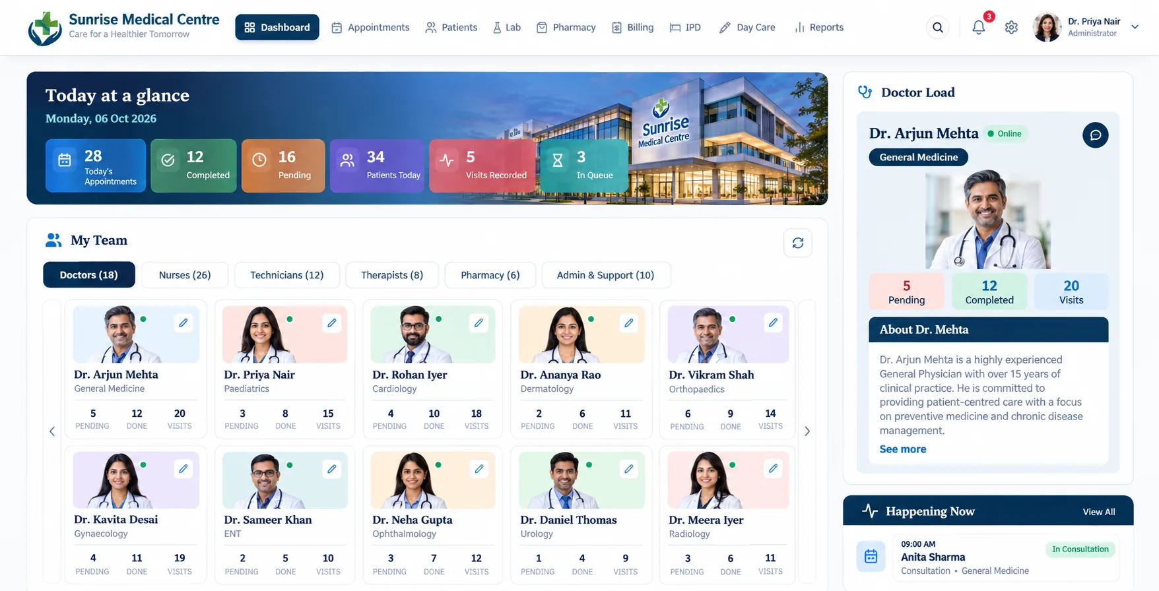The image size is (1159, 591).
Task: Edit Dr. Daniel Thomas's card
Action: [x=629, y=468]
